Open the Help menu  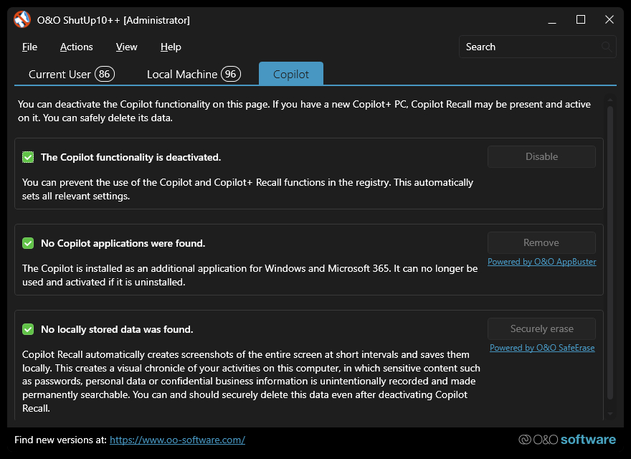pos(171,47)
